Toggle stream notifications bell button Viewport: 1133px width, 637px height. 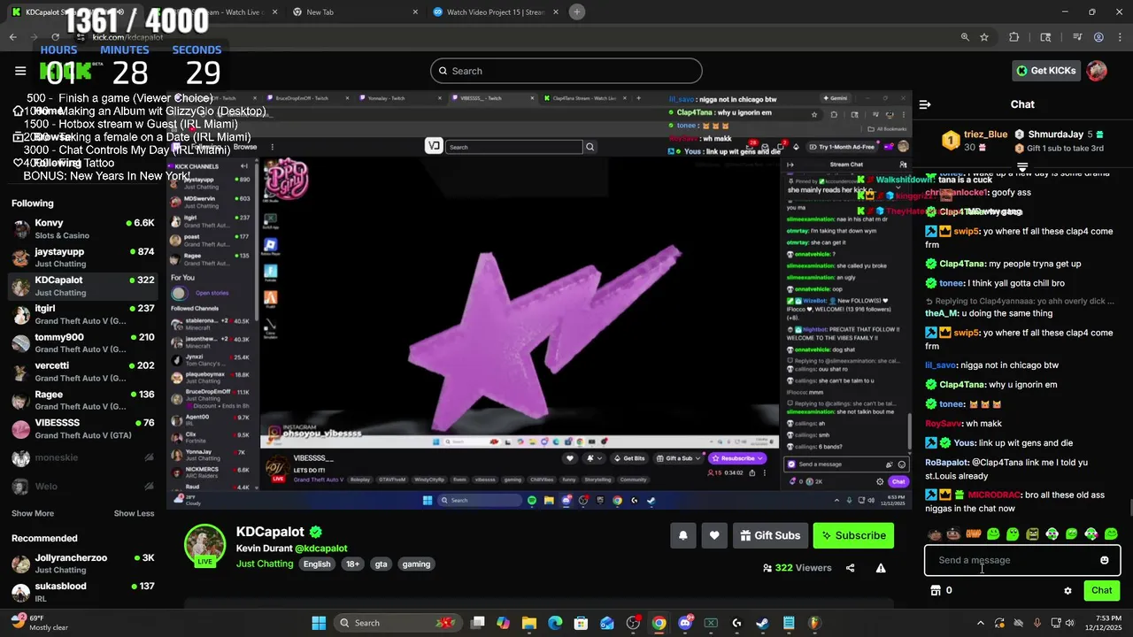(683, 535)
